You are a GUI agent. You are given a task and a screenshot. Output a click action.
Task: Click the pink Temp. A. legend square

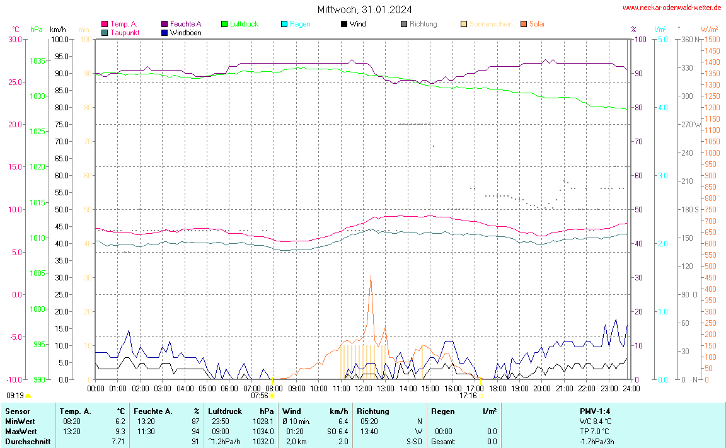coord(105,24)
